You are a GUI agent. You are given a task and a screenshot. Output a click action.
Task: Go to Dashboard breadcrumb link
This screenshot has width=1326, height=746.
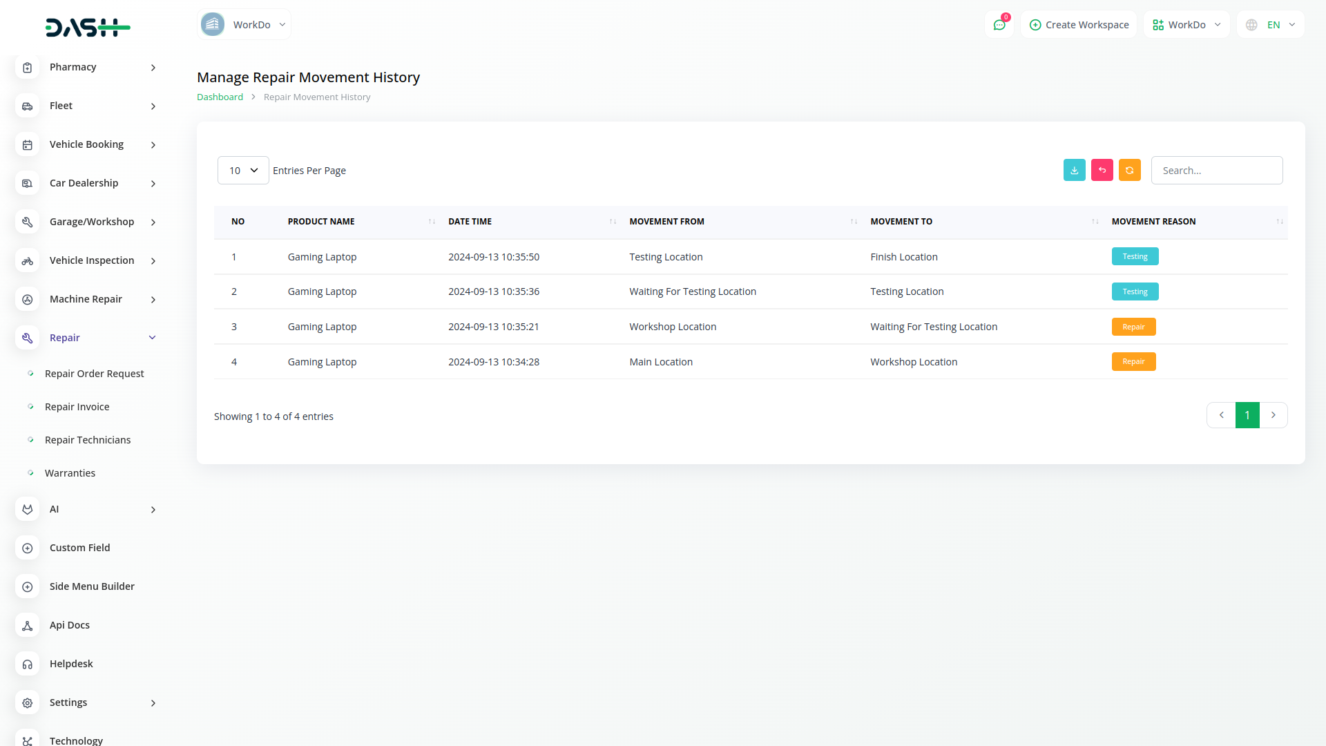pos(220,97)
